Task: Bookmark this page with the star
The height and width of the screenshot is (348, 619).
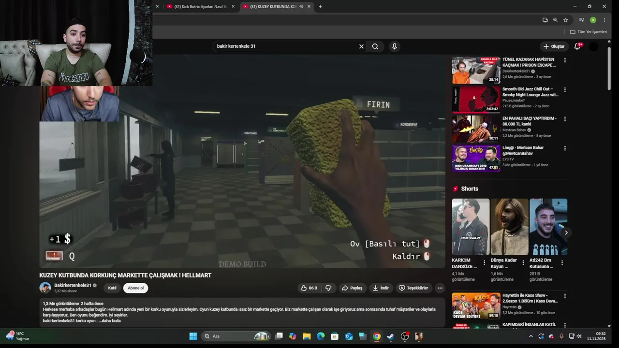Action: click(566, 20)
